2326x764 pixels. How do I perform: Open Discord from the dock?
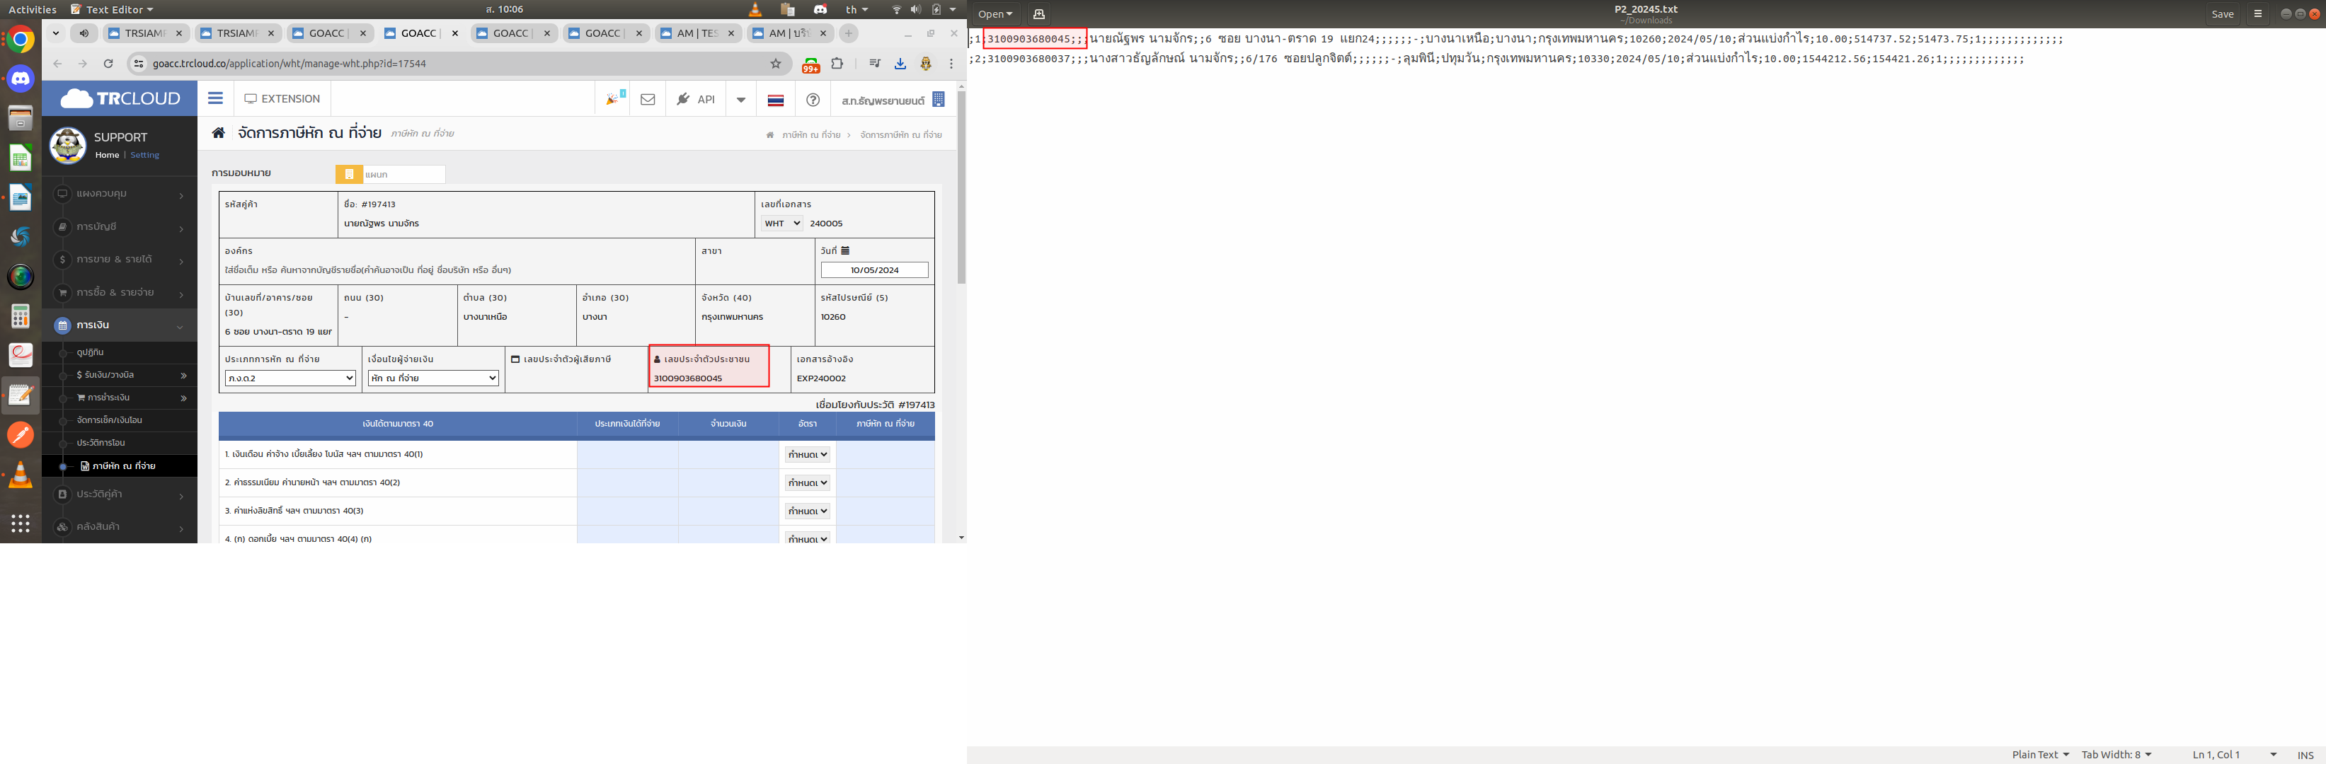pyautogui.click(x=20, y=79)
